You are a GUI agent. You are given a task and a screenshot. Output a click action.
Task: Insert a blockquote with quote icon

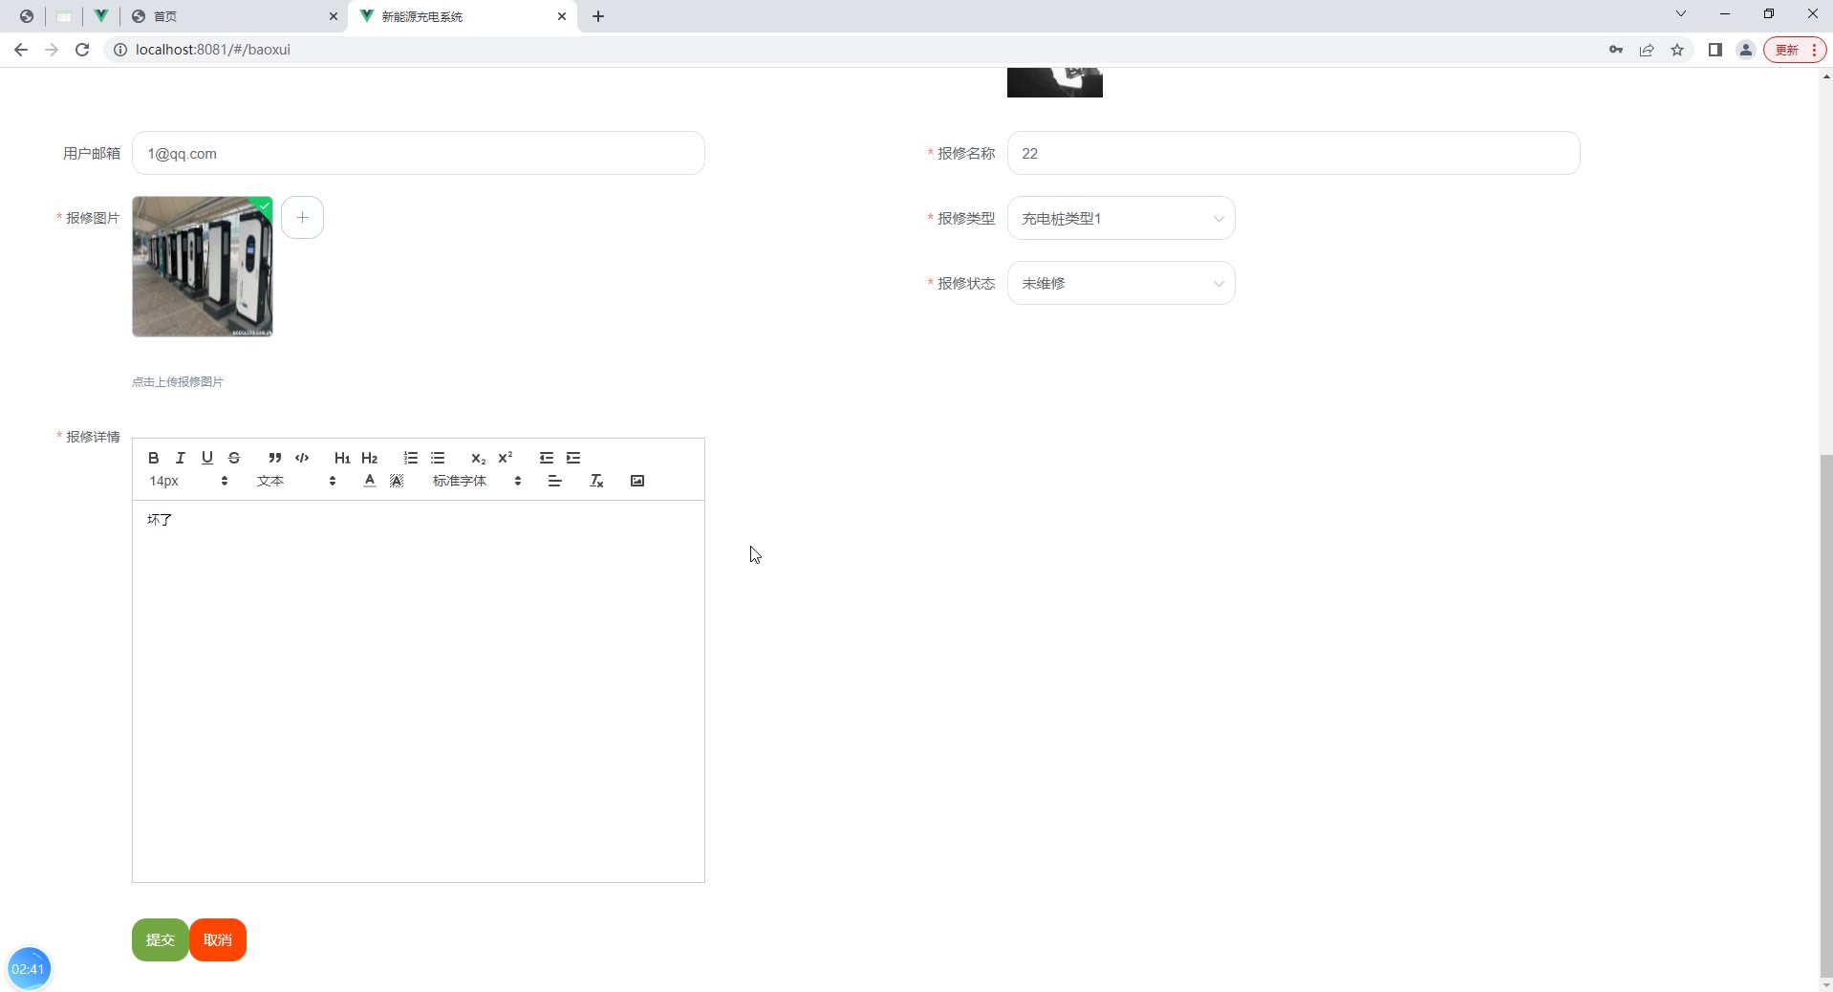pyautogui.click(x=274, y=458)
